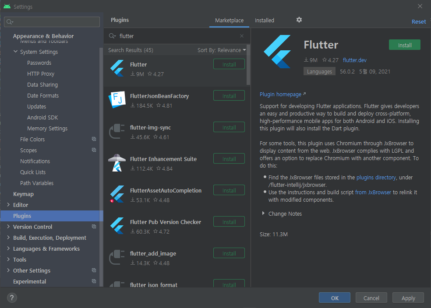Click the Cancel button
The image size is (431, 308).
pos(371,298)
